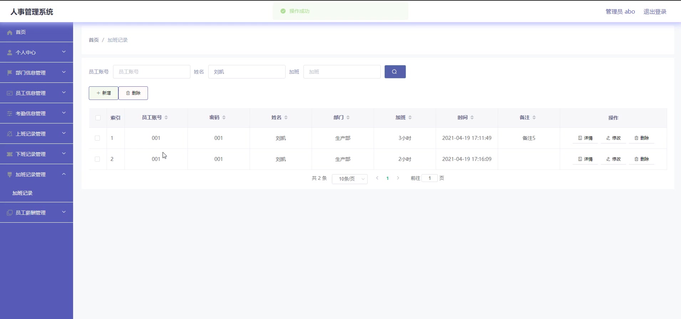Viewport: 681px width, 319px height.
Task: Sort 姓名 column using its arrows
Action: click(x=286, y=117)
